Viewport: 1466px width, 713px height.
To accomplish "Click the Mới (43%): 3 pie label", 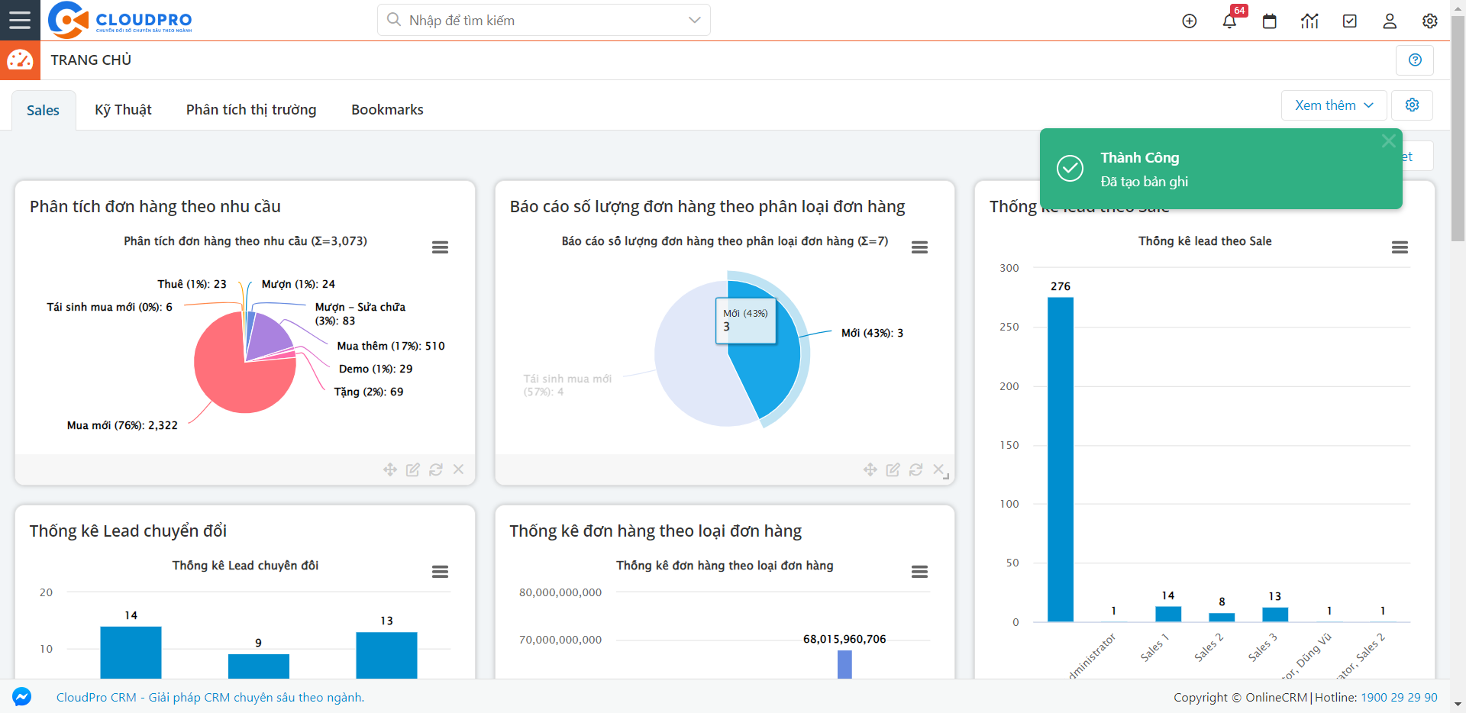I will pos(872,333).
